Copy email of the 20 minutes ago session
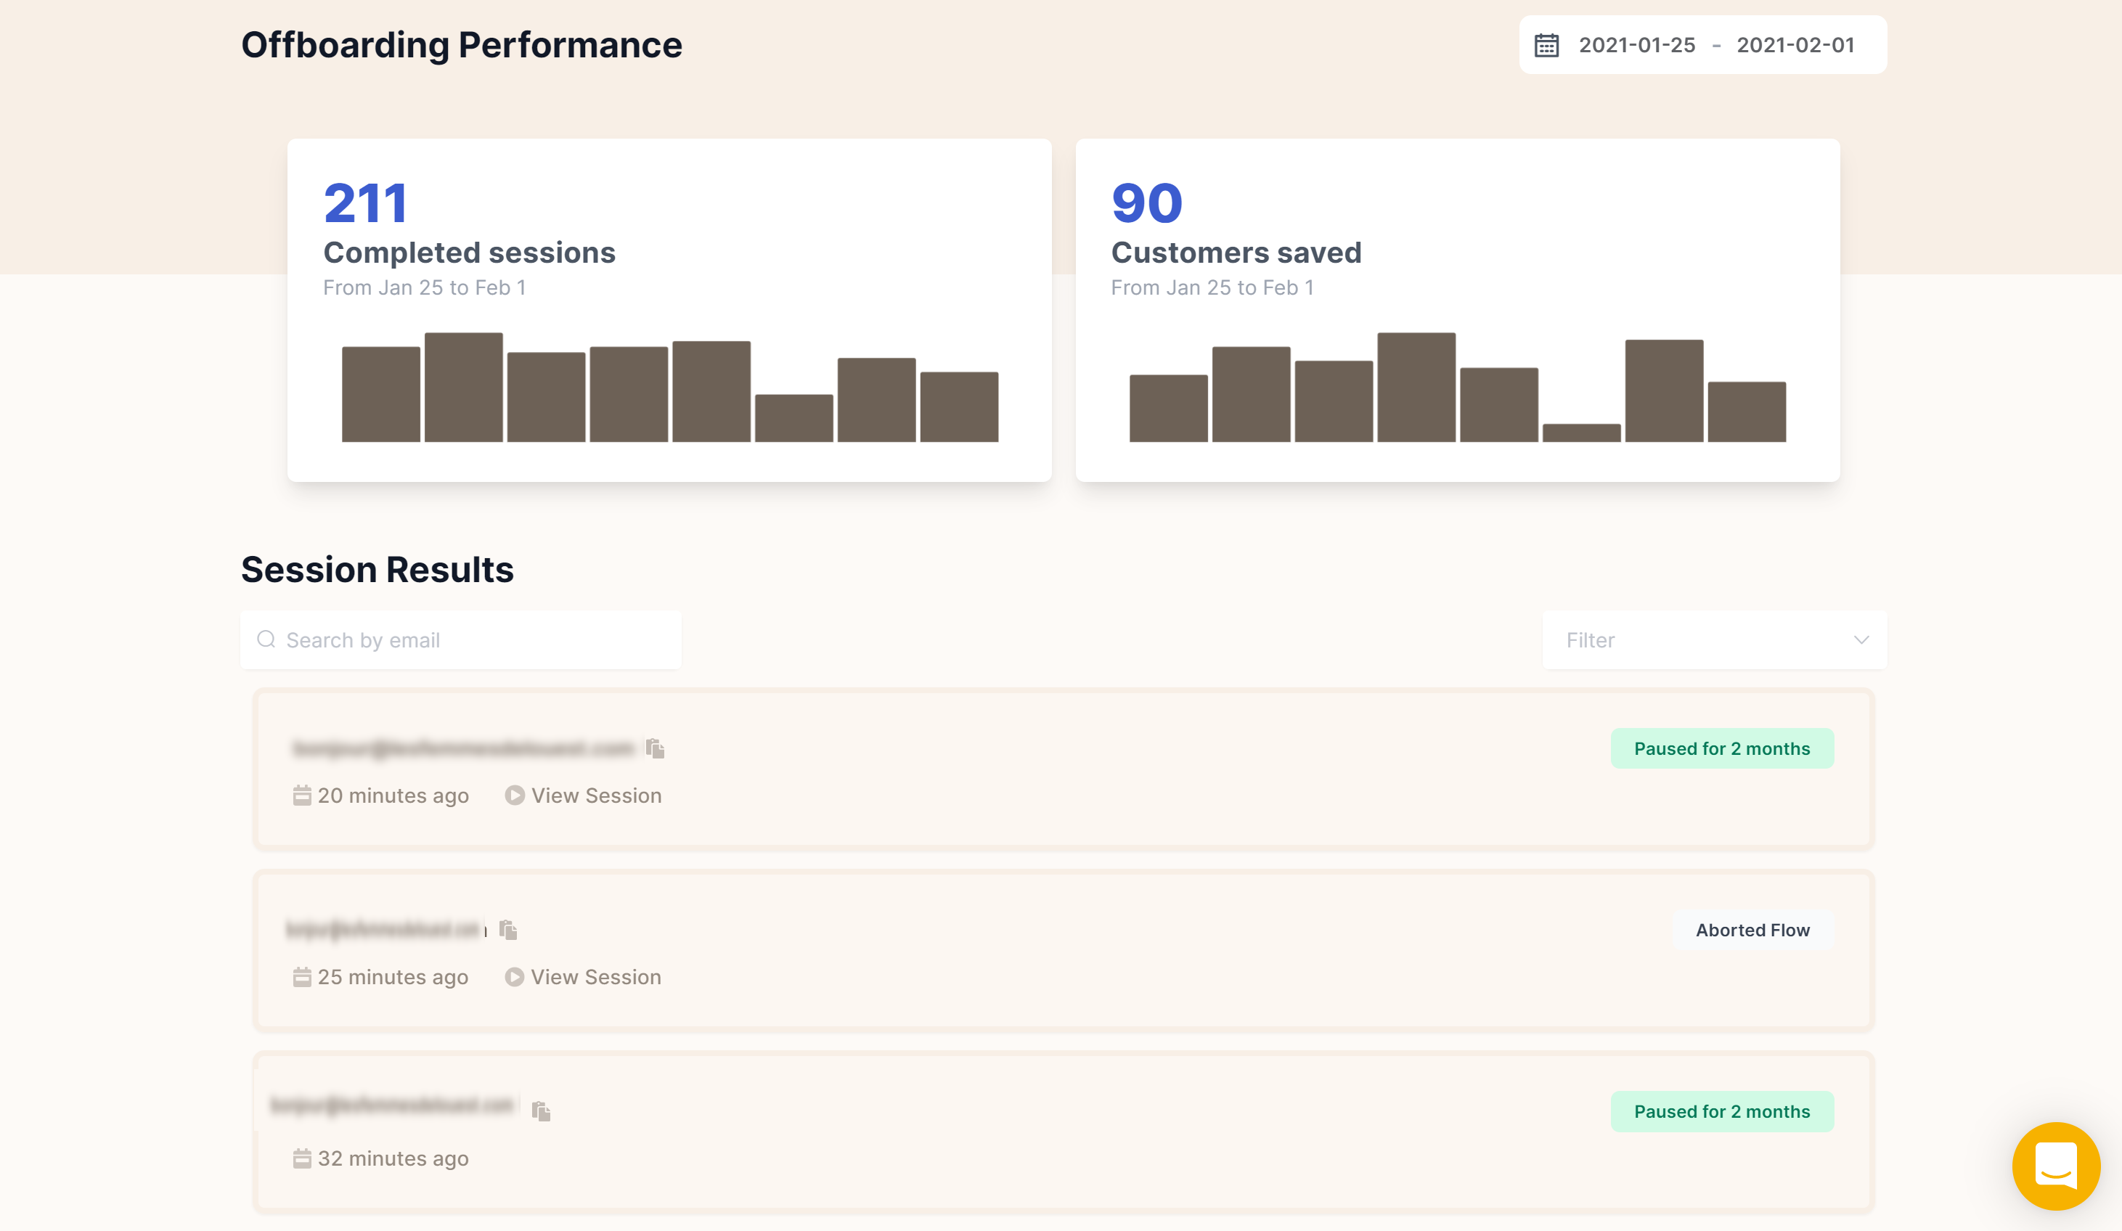2122x1231 pixels. pos(655,748)
